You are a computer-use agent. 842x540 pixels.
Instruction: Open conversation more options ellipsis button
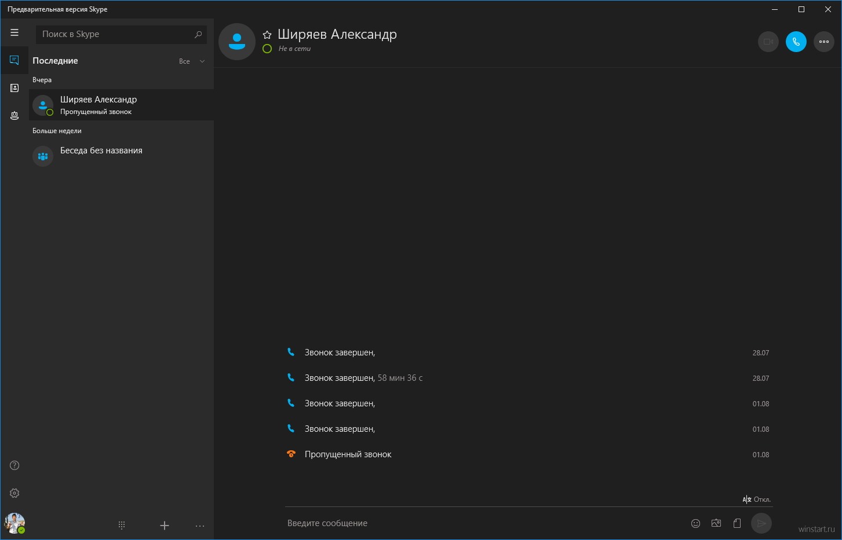click(x=824, y=42)
